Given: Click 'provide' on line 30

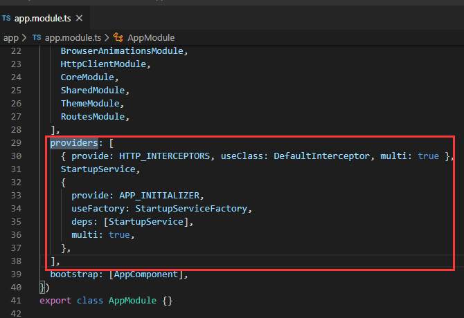Looking at the screenshot, I should (90, 156).
